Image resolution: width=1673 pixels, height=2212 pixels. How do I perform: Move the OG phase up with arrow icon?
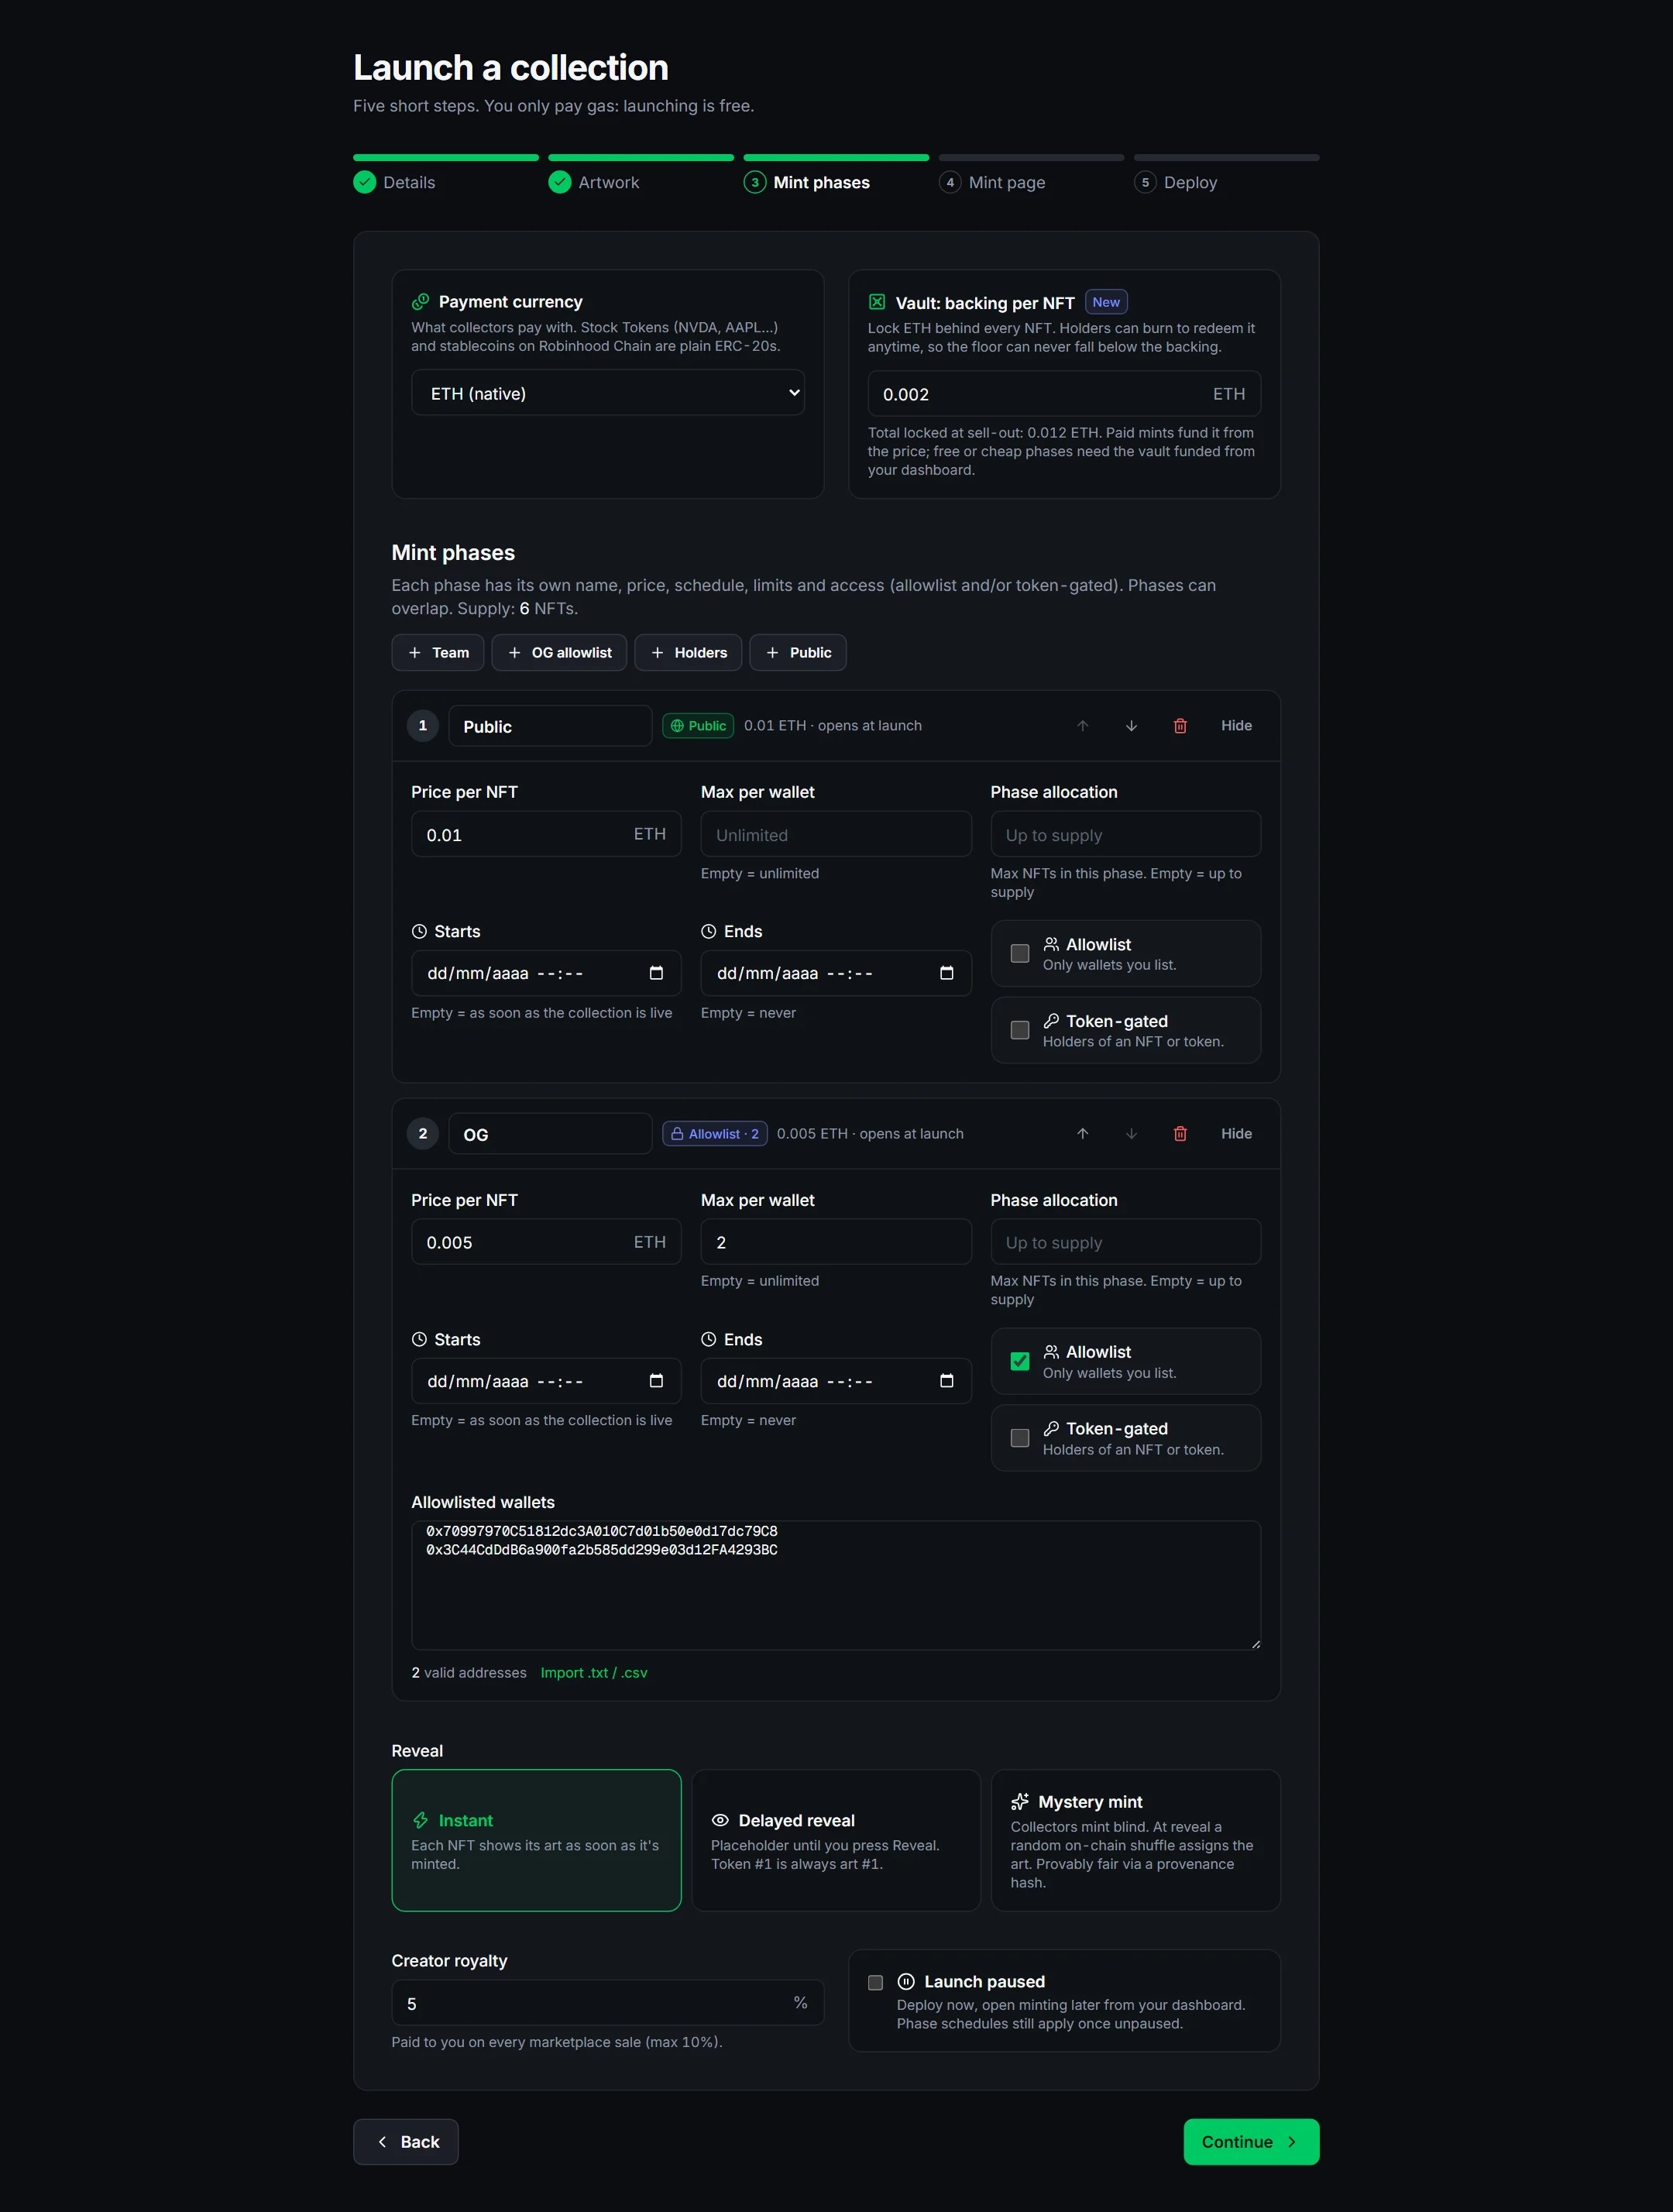click(x=1082, y=1134)
